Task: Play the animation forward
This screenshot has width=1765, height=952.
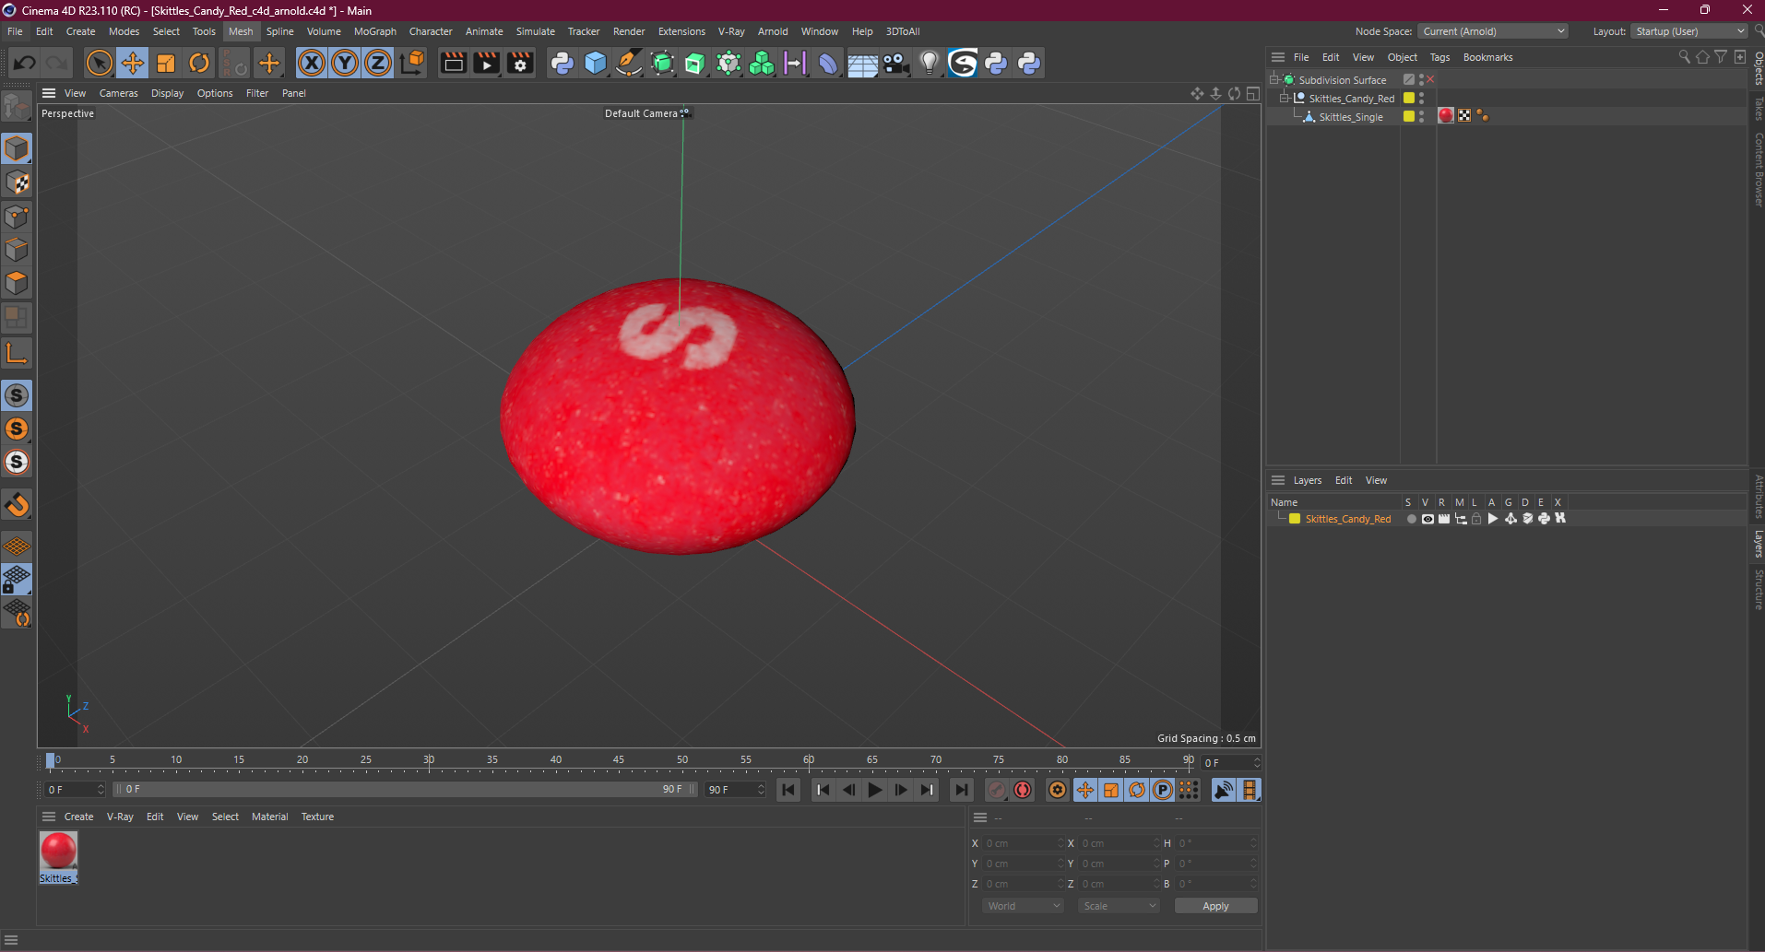Action: point(875,790)
